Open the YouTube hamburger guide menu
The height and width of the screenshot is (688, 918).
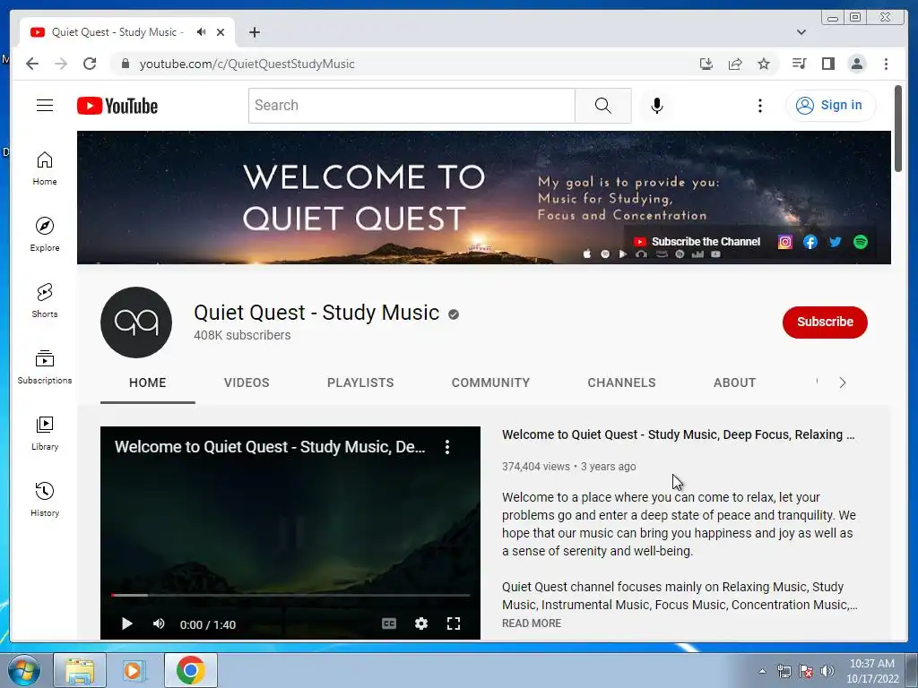coord(45,106)
